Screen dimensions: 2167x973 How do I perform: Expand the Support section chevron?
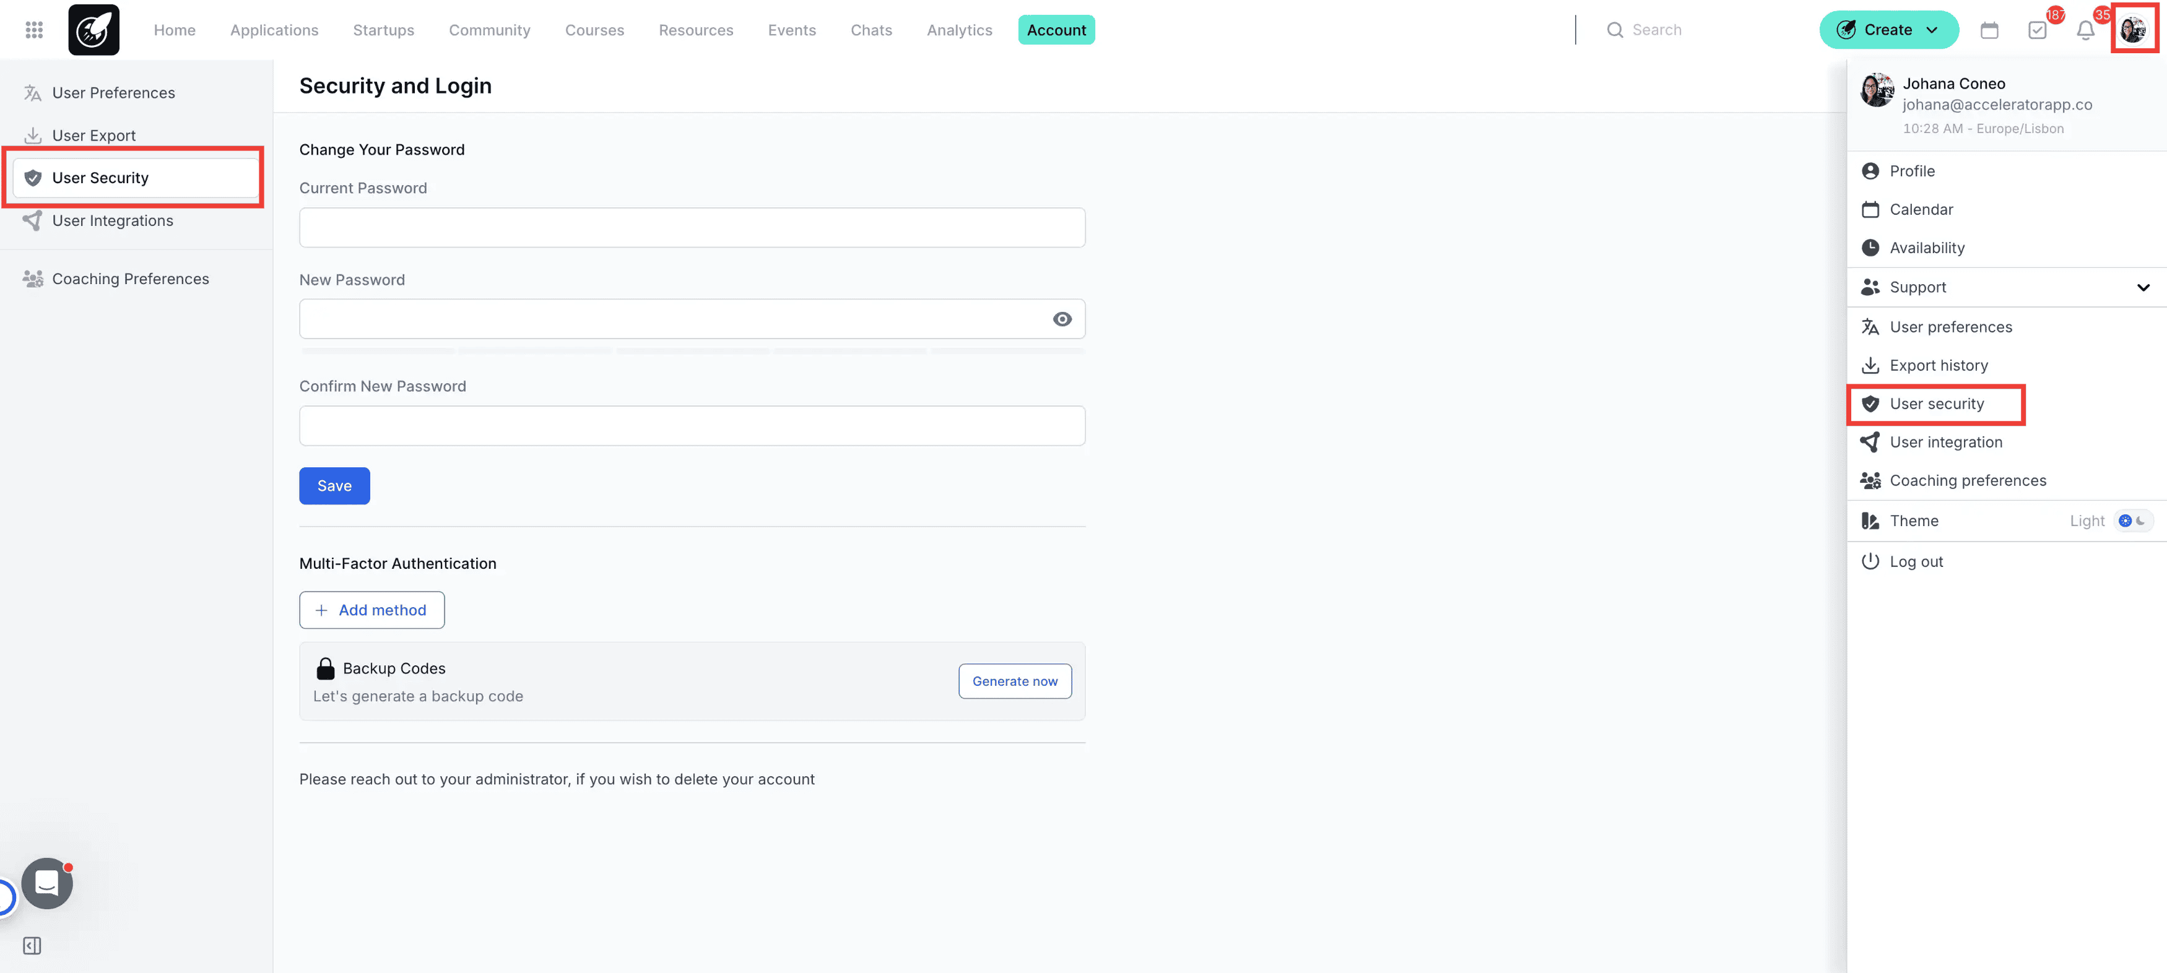pyautogui.click(x=2143, y=288)
